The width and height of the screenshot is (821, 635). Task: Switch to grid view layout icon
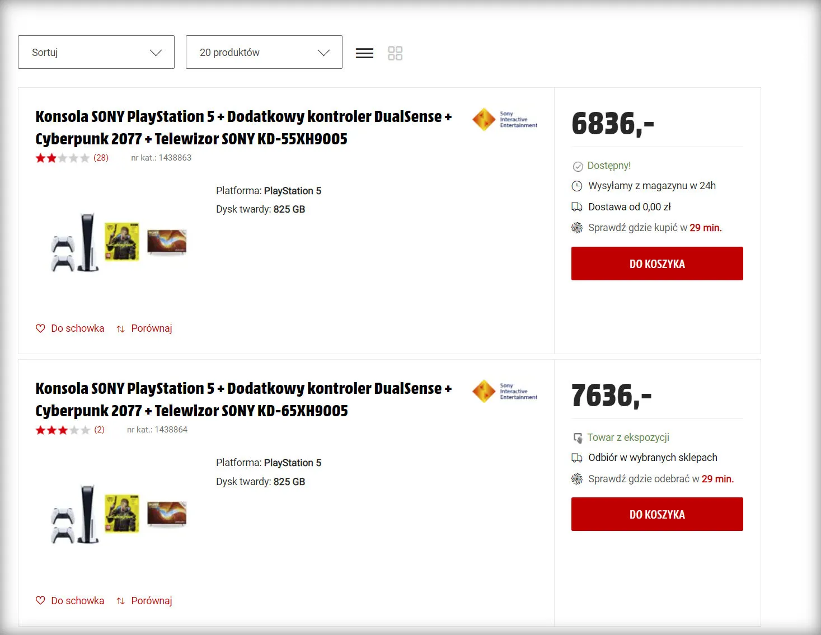(x=395, y=53)
